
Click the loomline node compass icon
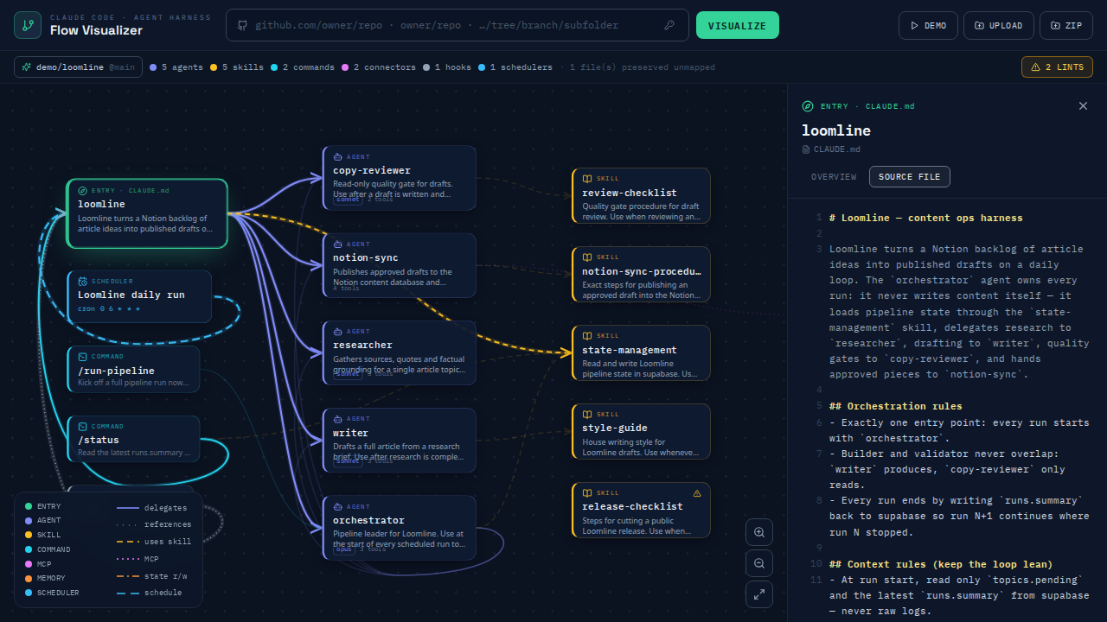click(83, 190)
